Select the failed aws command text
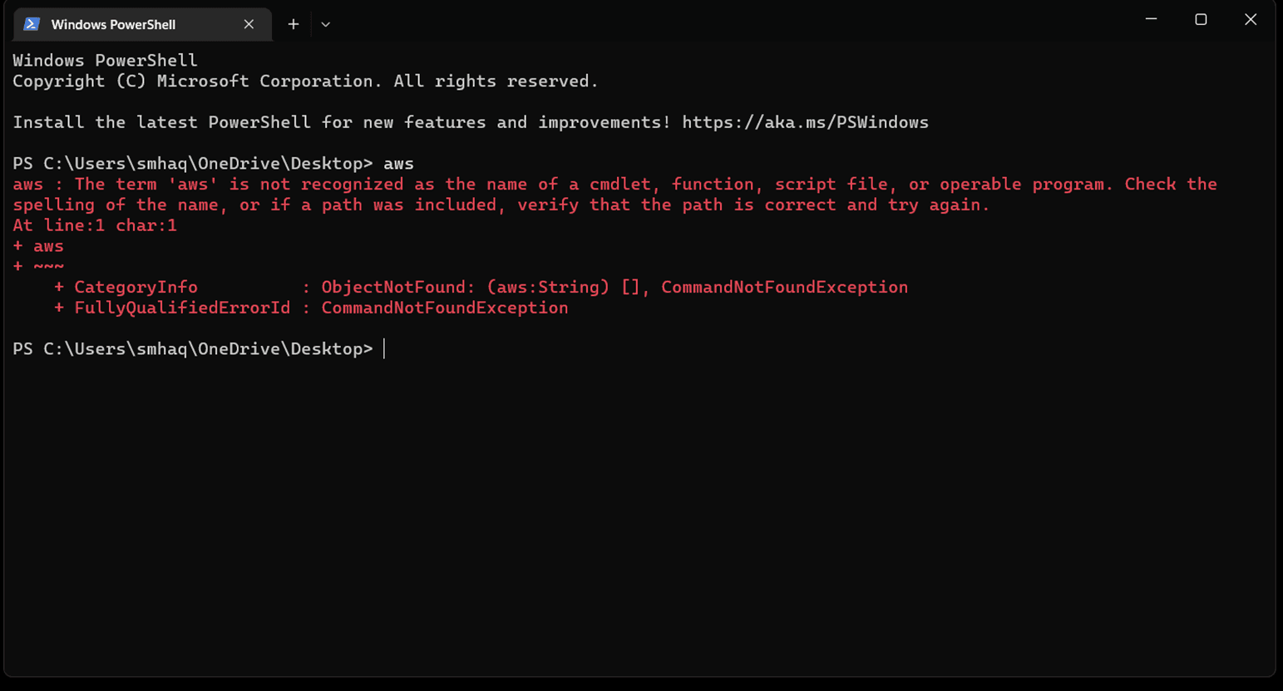The image size is (1283, 691). [398, 163]
